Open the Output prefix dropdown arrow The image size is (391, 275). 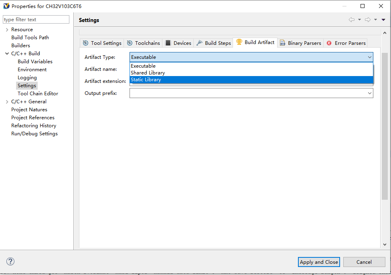(369, 93)
